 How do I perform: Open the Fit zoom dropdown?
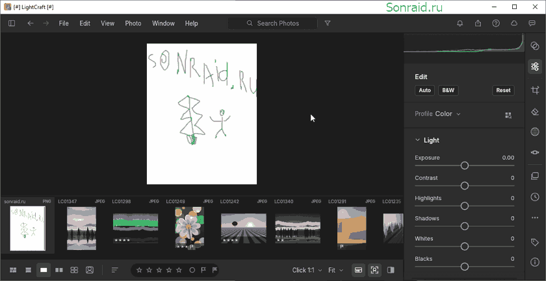coord(335,270)
